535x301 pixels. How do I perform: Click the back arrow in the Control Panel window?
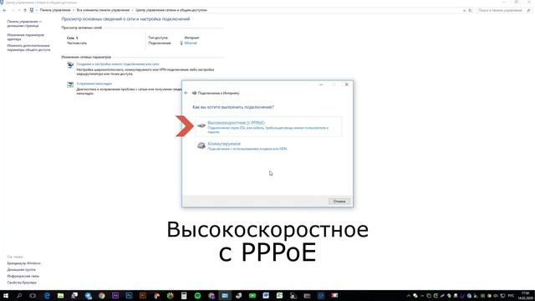click(4, 10)
